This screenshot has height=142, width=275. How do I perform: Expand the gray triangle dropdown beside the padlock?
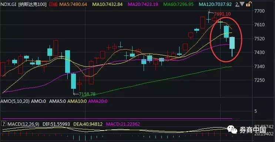pyautogui.click(x=242, y=4)
